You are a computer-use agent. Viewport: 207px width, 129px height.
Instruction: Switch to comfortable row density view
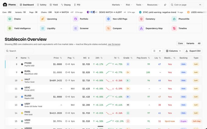click(x=154, y=51)
